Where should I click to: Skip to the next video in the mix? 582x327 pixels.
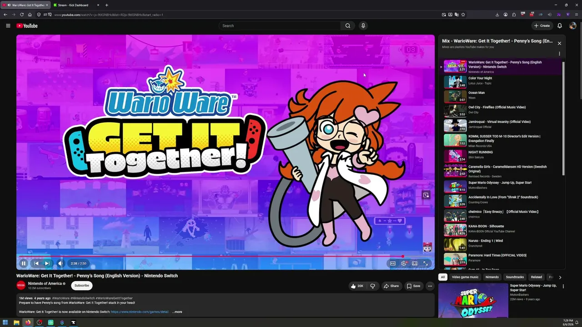(x=47, y=263)
